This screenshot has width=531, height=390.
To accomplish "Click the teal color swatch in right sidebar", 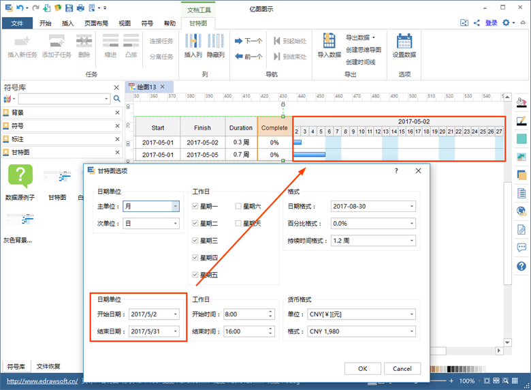I will click(x=521, y=138).
